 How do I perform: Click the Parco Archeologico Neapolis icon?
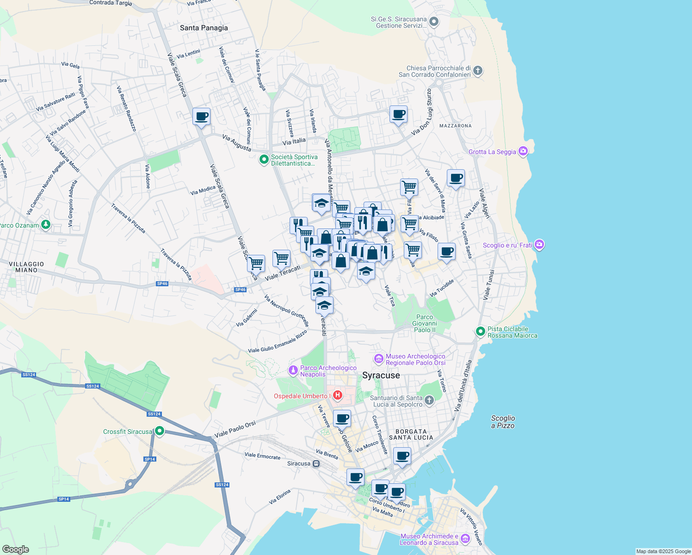[x=293, y=370]
